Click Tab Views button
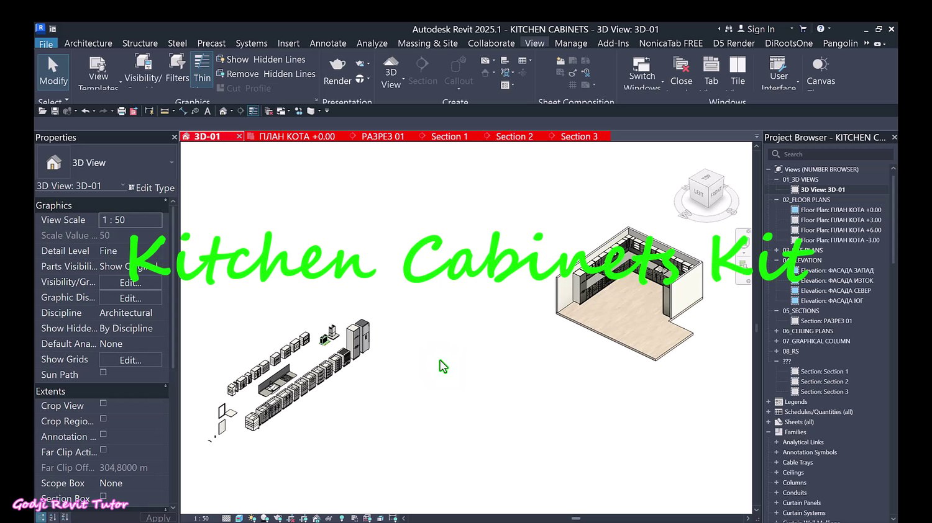Image resolution: width=932 pixels, height=523 pixels. click(711, 72)
